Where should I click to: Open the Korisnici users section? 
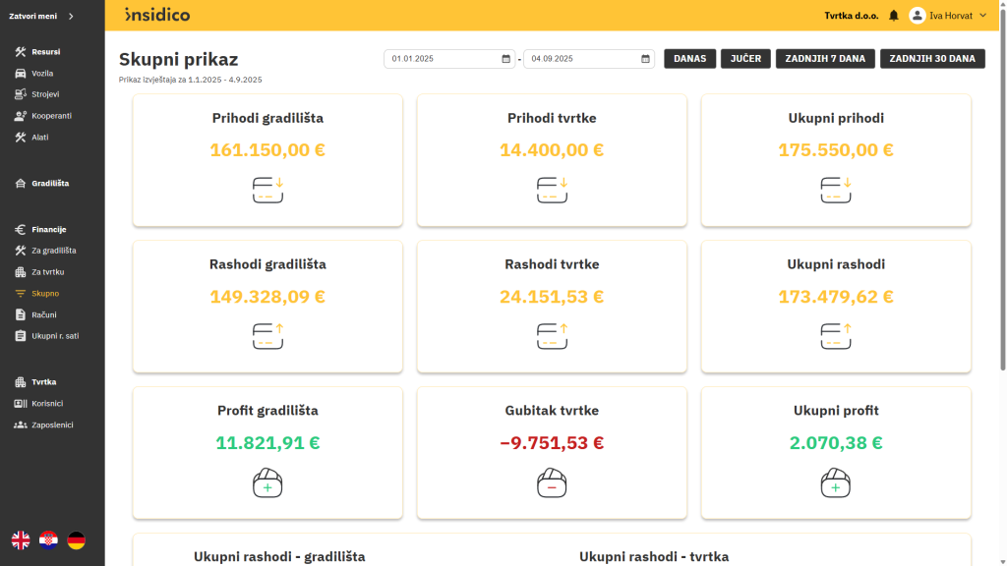22,403
